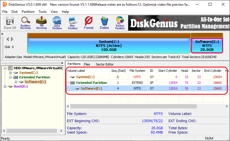Start Quick Partition from the toolbar

(x=57, y=23)
